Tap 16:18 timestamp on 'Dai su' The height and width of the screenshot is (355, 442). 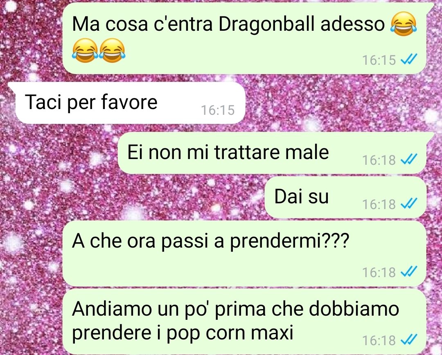379,204
